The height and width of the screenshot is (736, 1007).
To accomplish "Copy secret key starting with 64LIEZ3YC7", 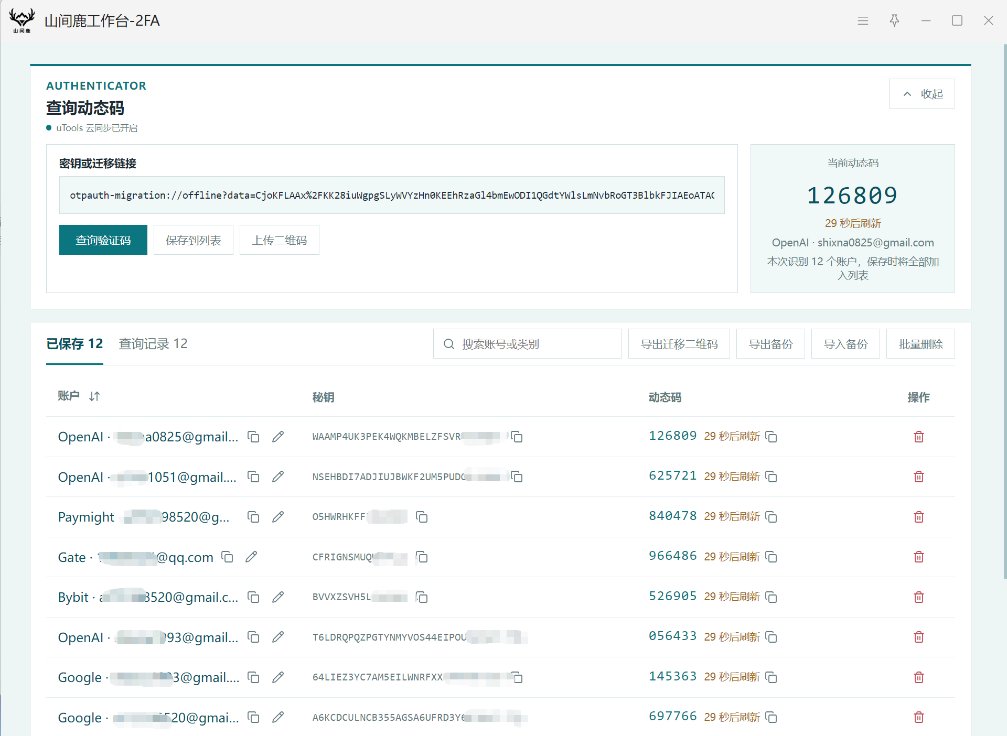I will 517,677.
